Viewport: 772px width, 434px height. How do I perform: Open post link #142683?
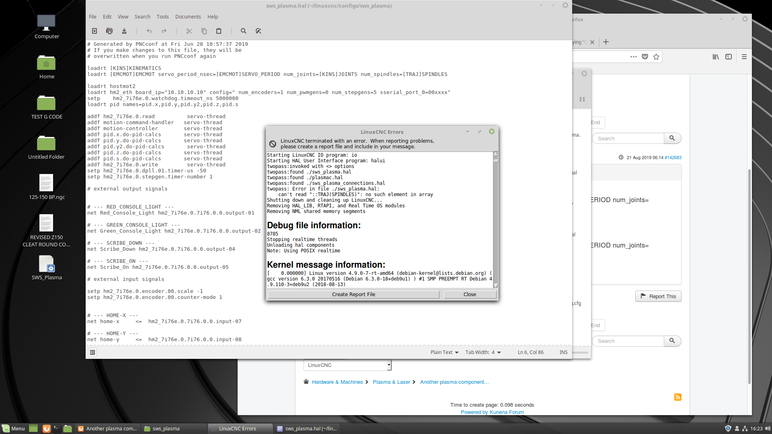click(x=673, y=158)
